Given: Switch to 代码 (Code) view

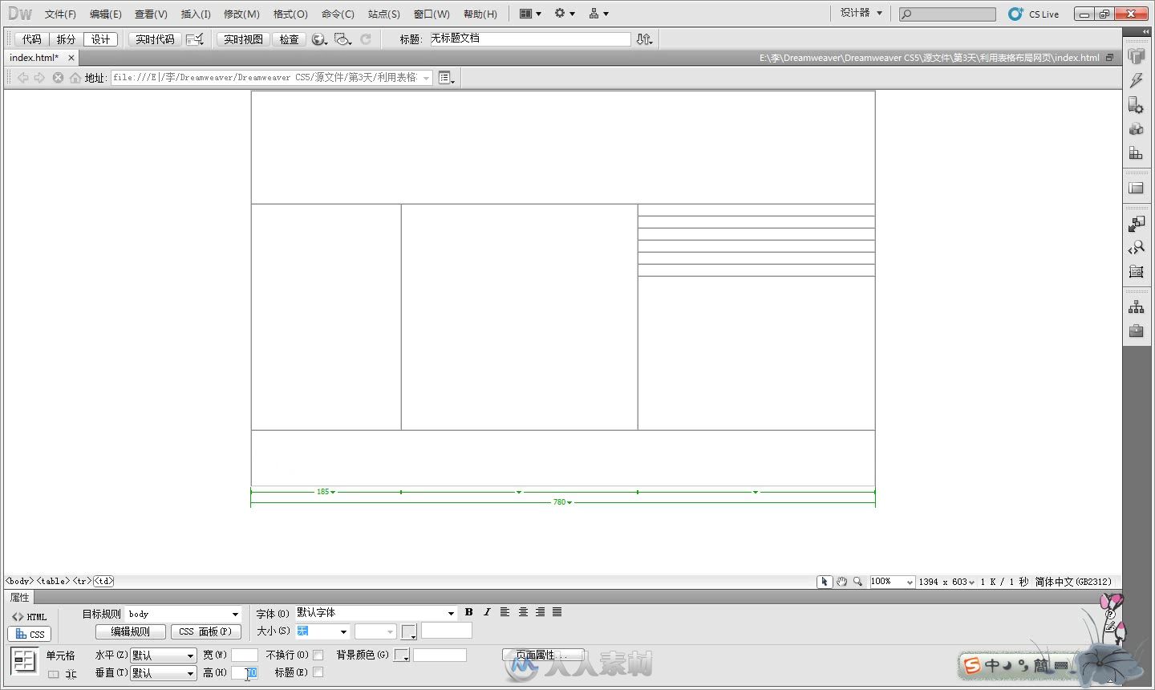Looking at the screenshot, I should (32, 39).
